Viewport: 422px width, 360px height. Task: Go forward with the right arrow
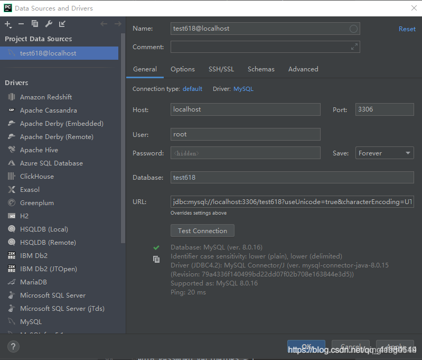118,24
